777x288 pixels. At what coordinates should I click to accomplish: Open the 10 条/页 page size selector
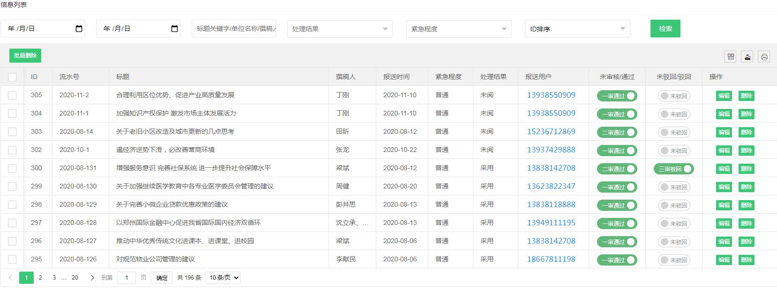(224, 278)
